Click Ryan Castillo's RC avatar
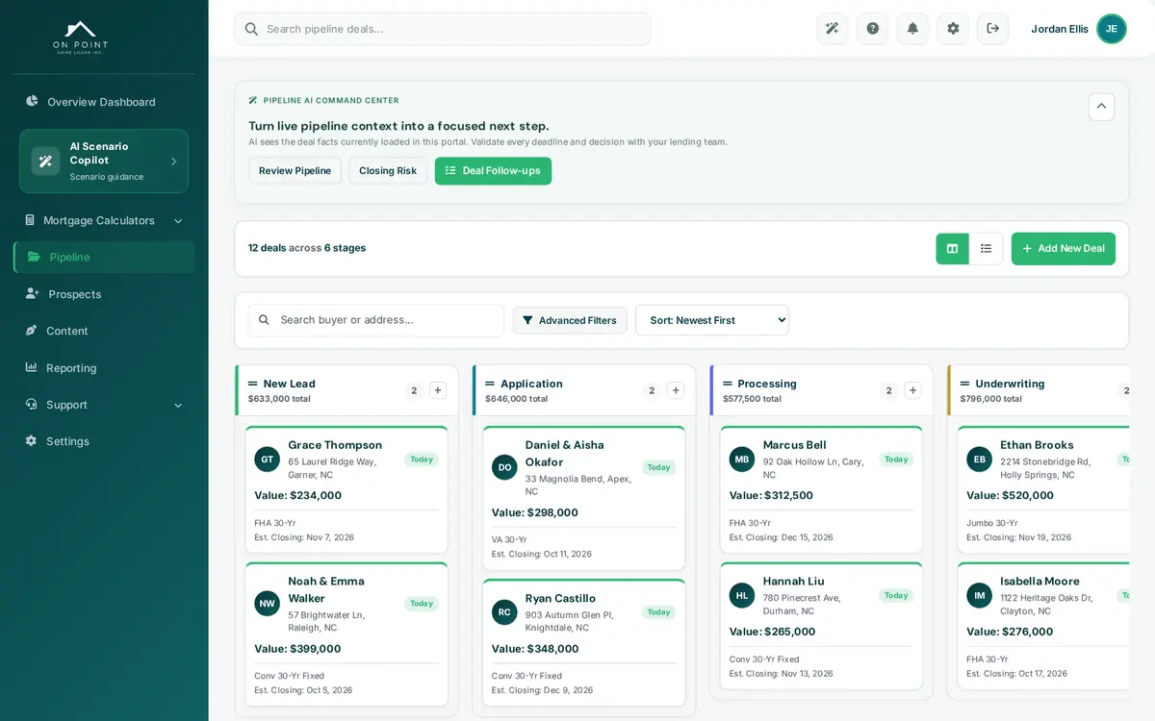This screenshot has width=1155, height=721. tap(504, 612)
